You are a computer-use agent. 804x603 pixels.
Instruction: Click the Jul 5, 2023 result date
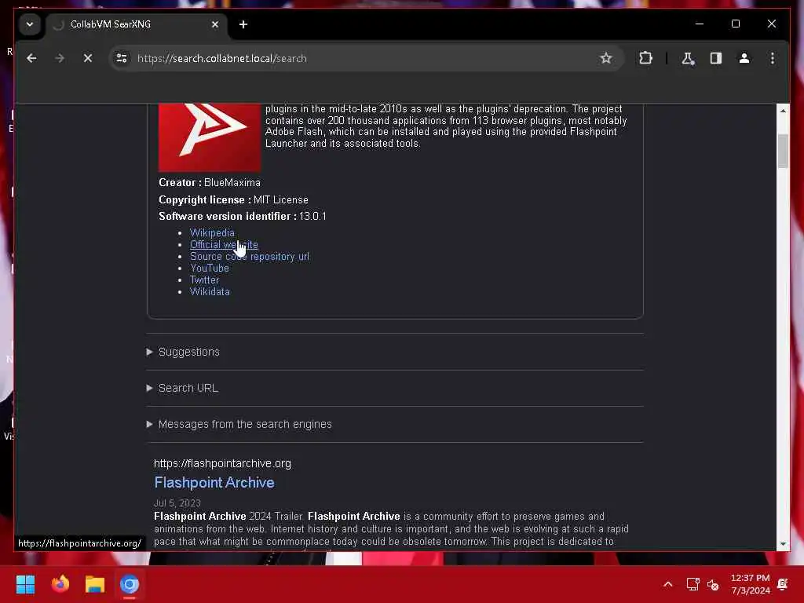coord(177,503)
